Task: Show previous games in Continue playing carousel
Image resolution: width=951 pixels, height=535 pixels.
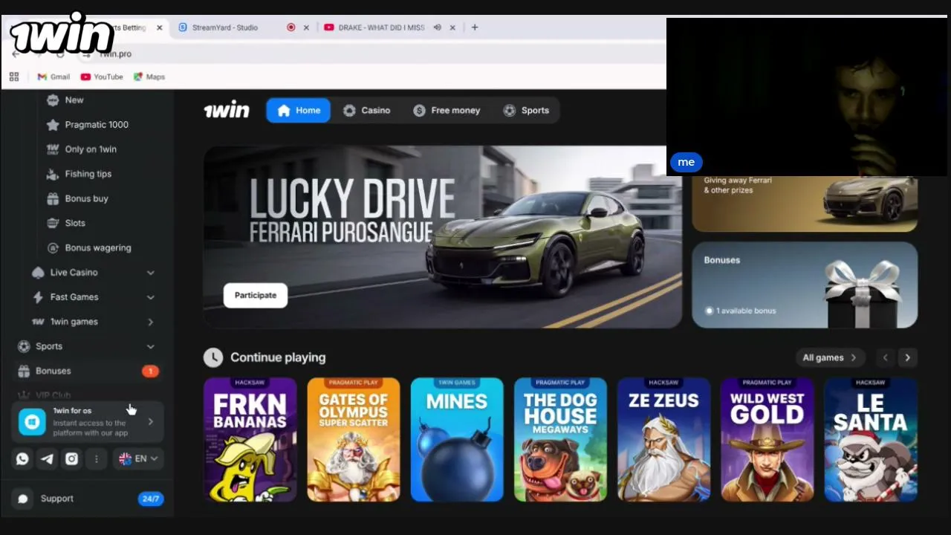Action: (885, 357)
